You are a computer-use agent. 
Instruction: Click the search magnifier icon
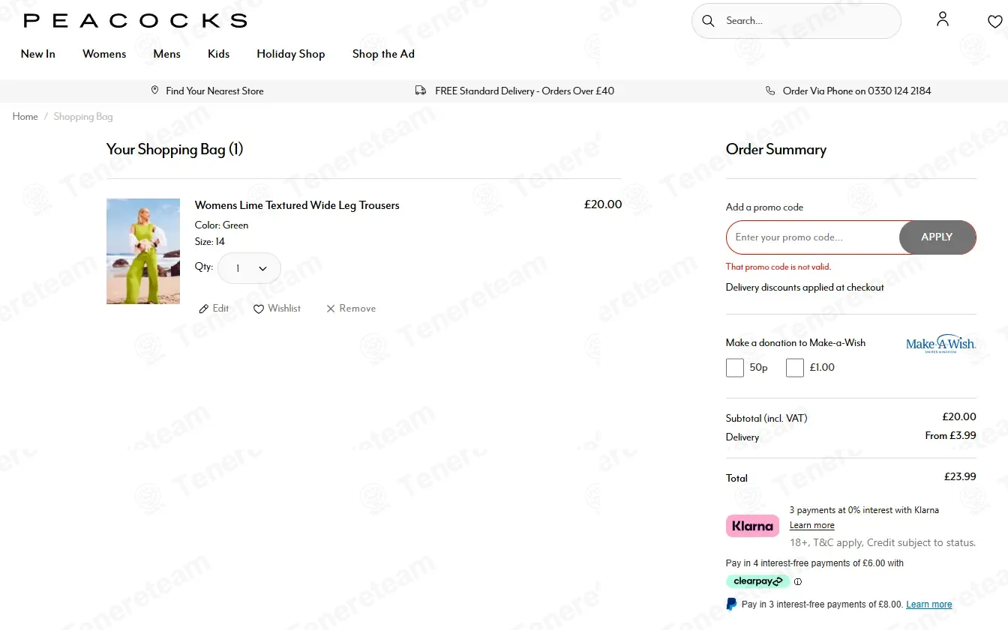708,21
